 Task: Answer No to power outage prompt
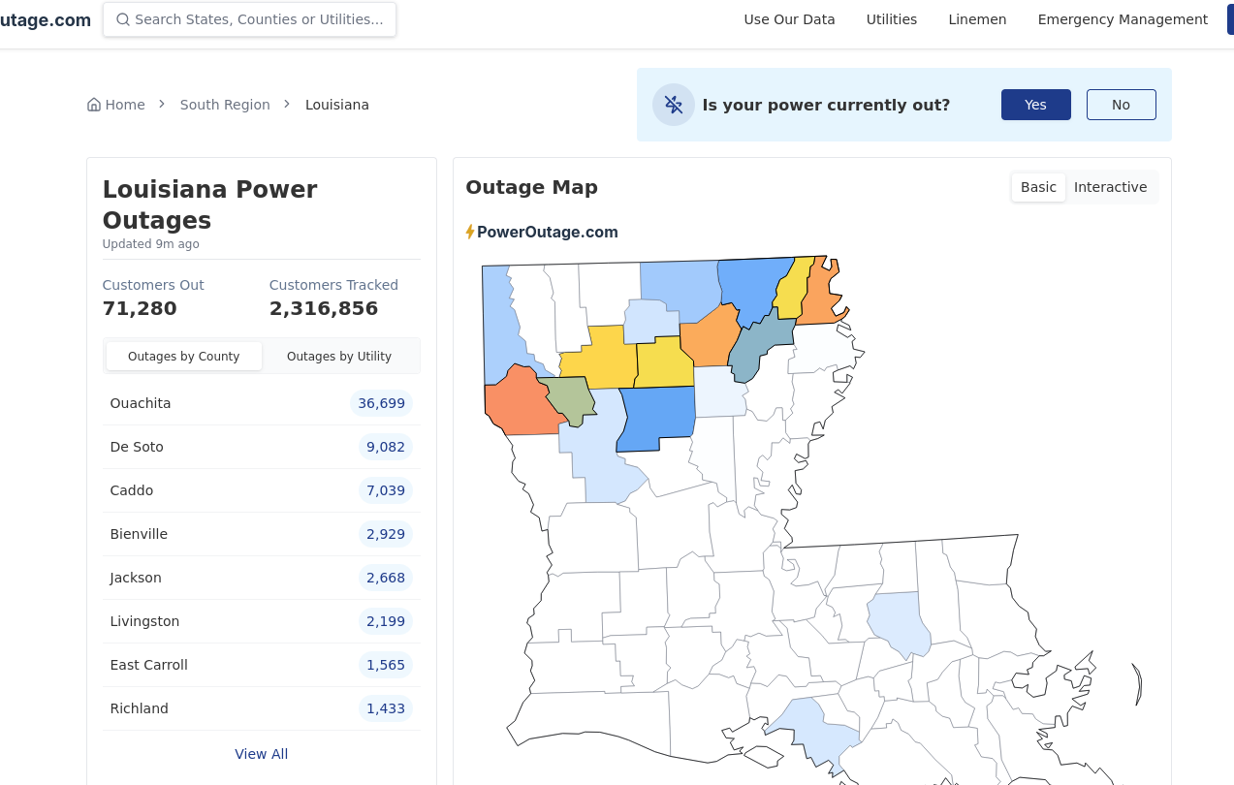(x=1121, y=105)
